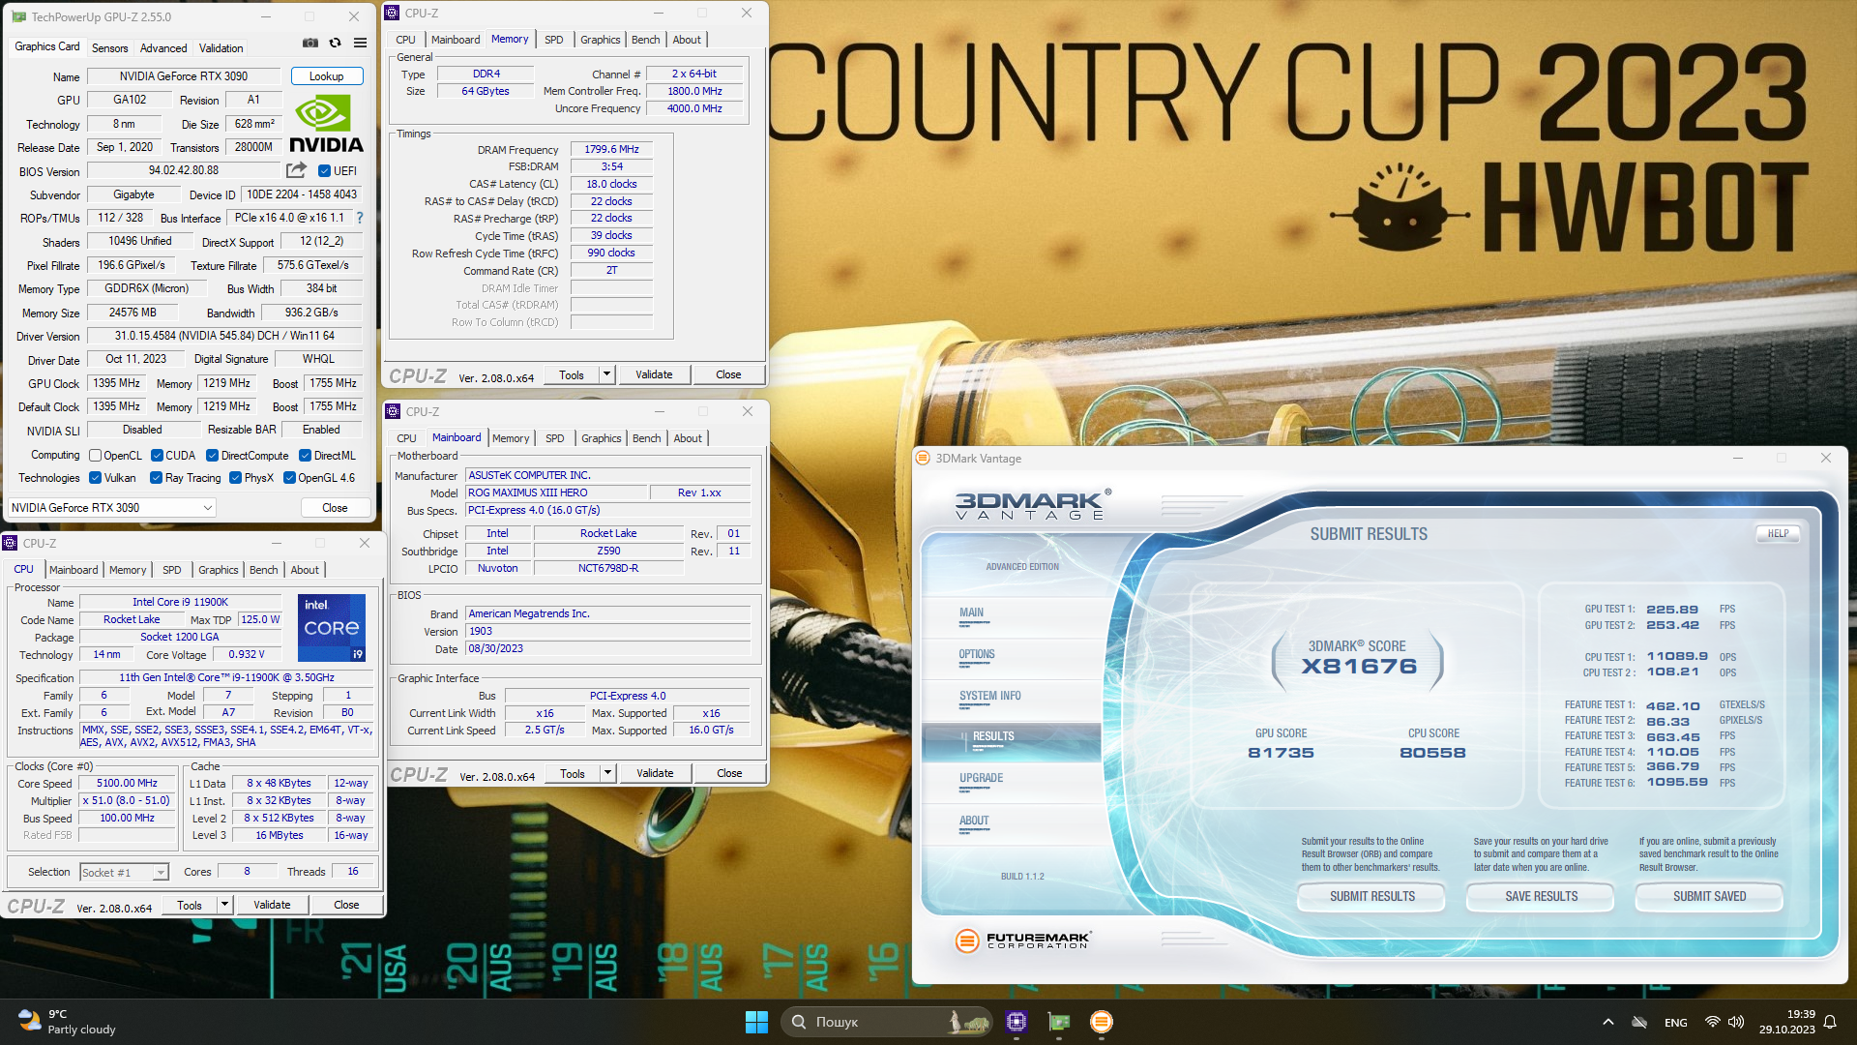Click the 3DMark Vantage HELP icon
The height and width of the screenshot is (1045, 1857).
pos(1778,533)
